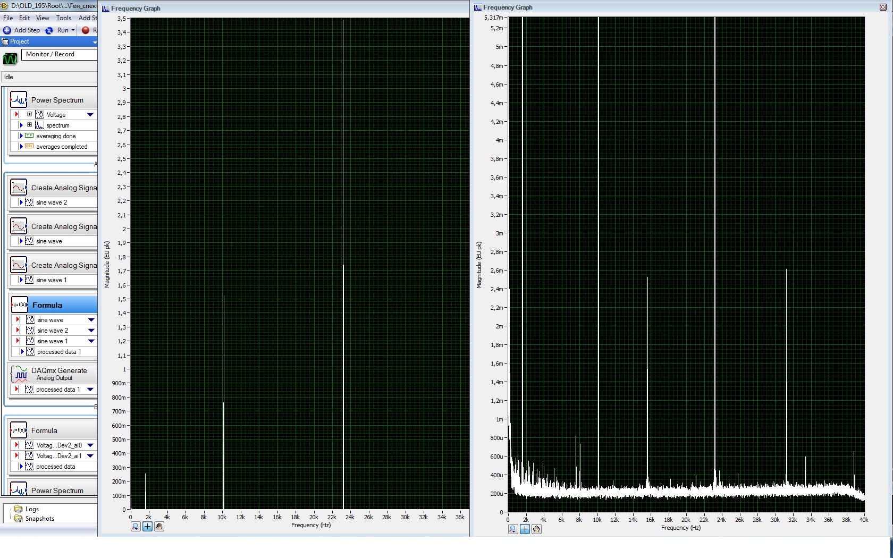Select the crosshair cursor tool in the right Frequency Graph
The image size is (893, 558).
525,529
